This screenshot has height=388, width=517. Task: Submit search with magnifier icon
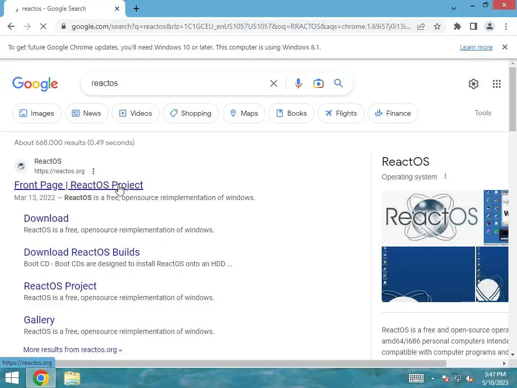coord(338,83)
